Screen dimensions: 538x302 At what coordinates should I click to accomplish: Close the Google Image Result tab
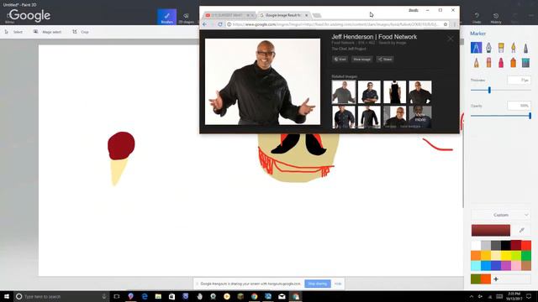pos(306,15)
